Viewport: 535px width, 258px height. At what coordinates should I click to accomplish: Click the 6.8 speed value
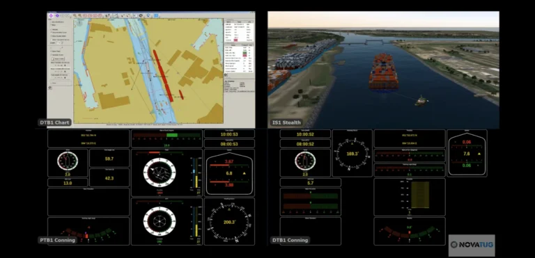pos(229,173)
